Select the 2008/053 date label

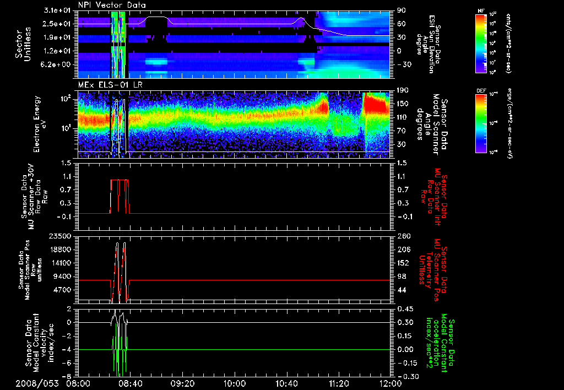[37, 383]
